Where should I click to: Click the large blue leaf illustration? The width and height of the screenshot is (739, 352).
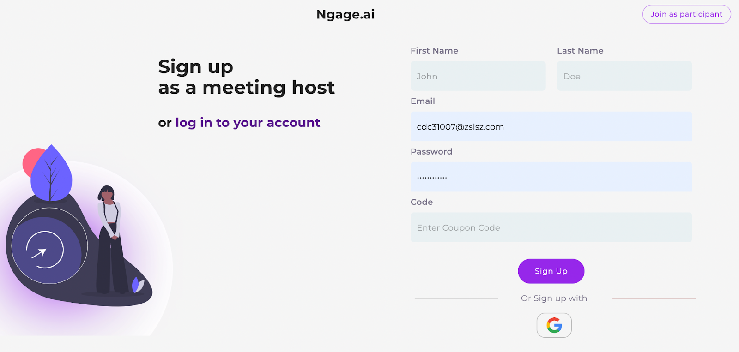click(x=51, y=173)
